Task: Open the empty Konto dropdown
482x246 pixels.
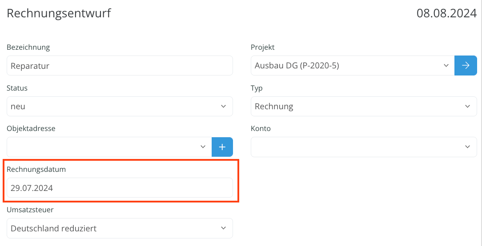Action: (x=364, y=147)
